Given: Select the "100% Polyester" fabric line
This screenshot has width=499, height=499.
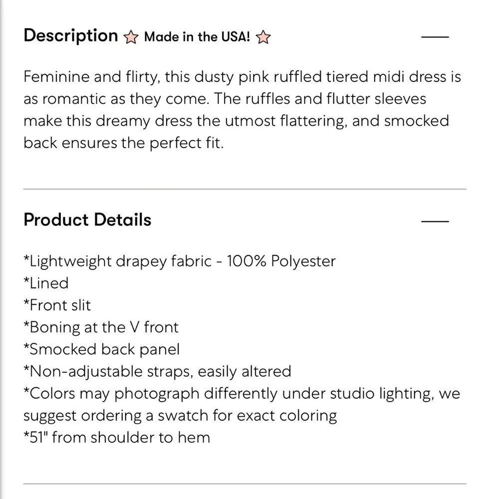Looking at the screenshot, I should pos(180,261).
